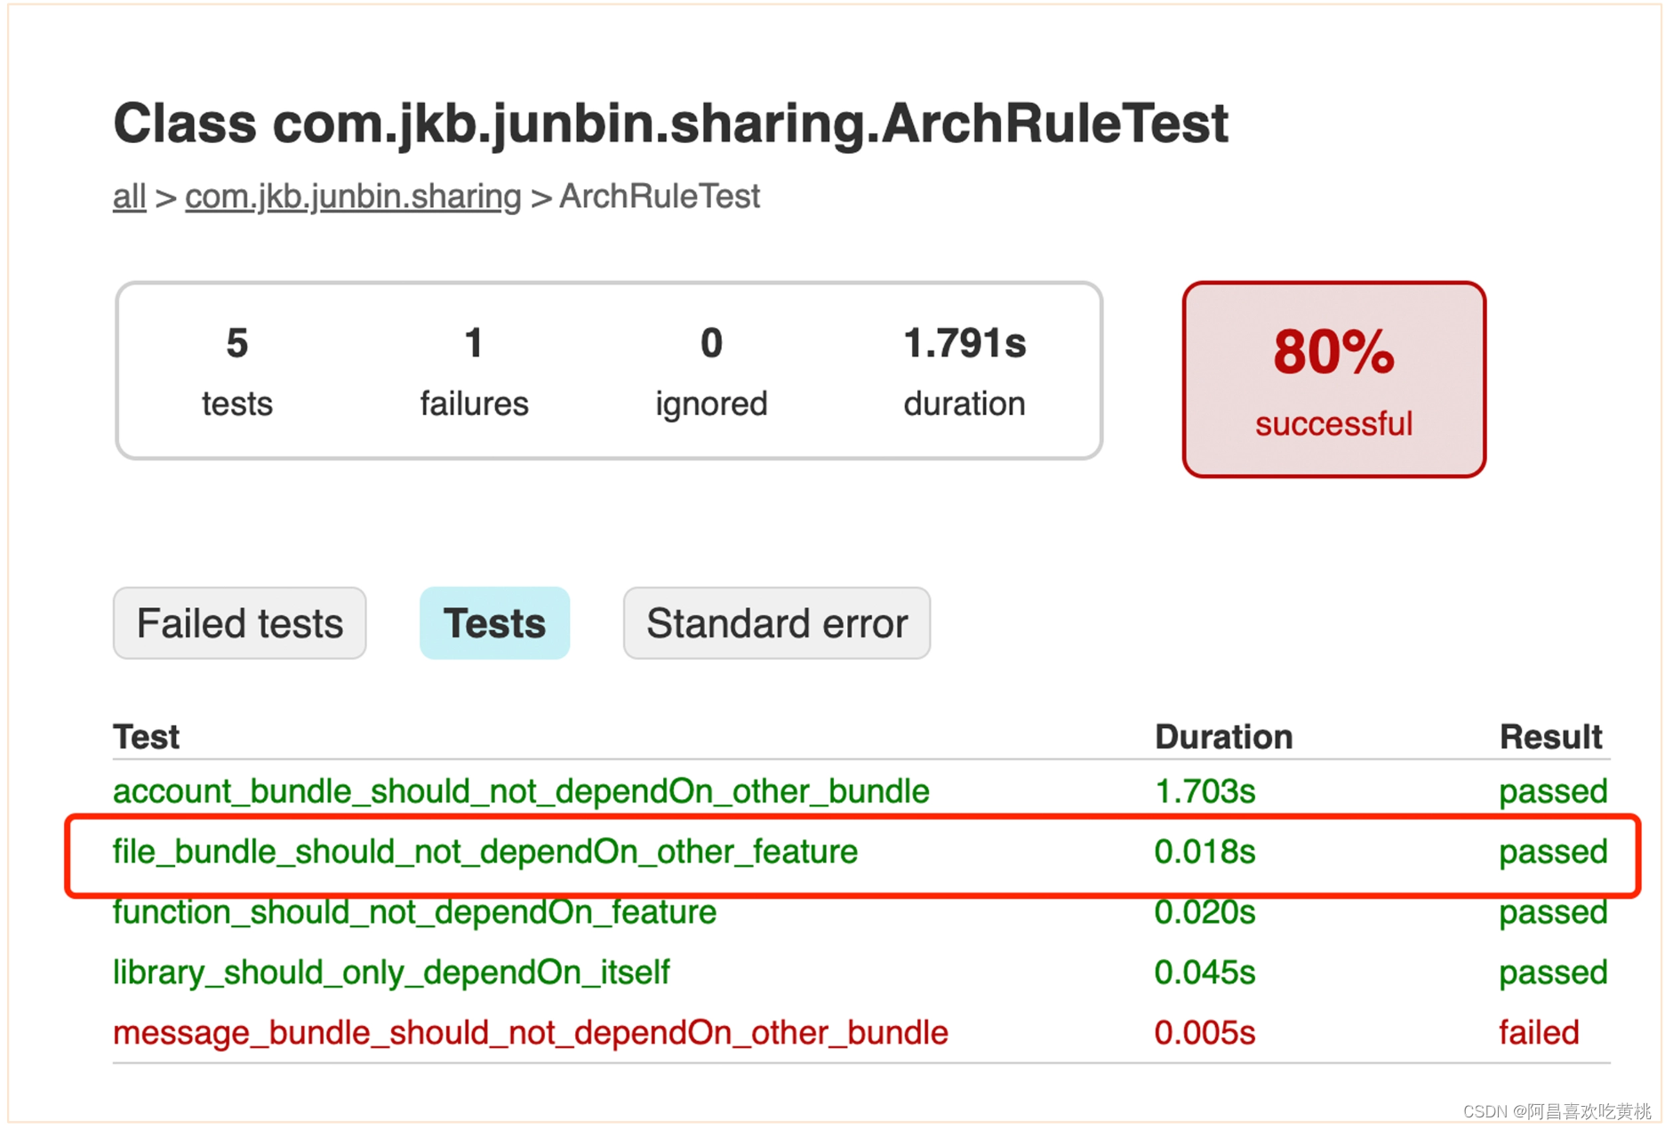Select function_should_not_dependOn_feature test name
This screenshot has height=1129, width=1665.
pos(414,912)
